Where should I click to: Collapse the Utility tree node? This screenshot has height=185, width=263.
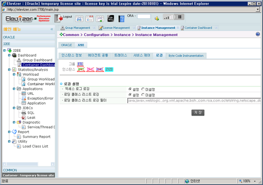[9, 141]
